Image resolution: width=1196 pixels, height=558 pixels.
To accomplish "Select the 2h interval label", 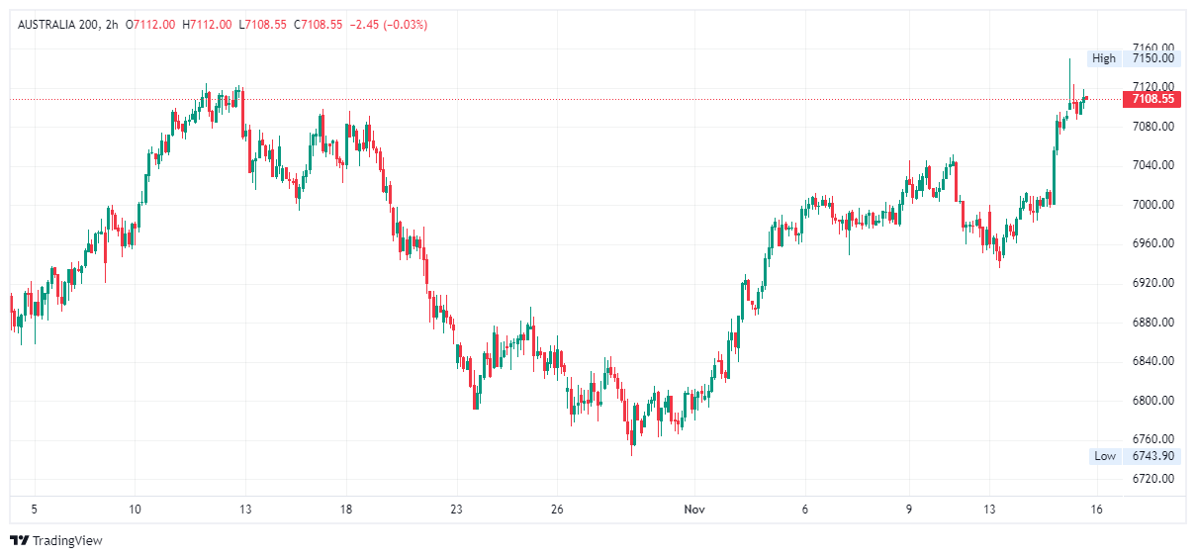I will point(112,24).
